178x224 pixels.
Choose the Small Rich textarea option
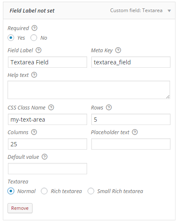pos(91,191)
